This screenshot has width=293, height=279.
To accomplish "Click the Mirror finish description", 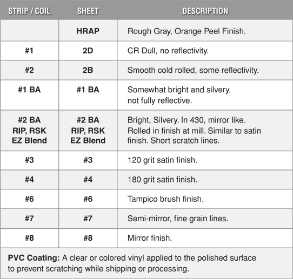I will [x=150, y=238].
